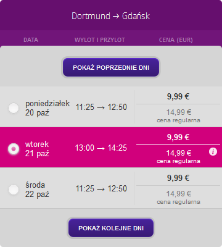
Task: Click the 14,99 € regular price for poniedziałek
Action: [x=179, y=112]
